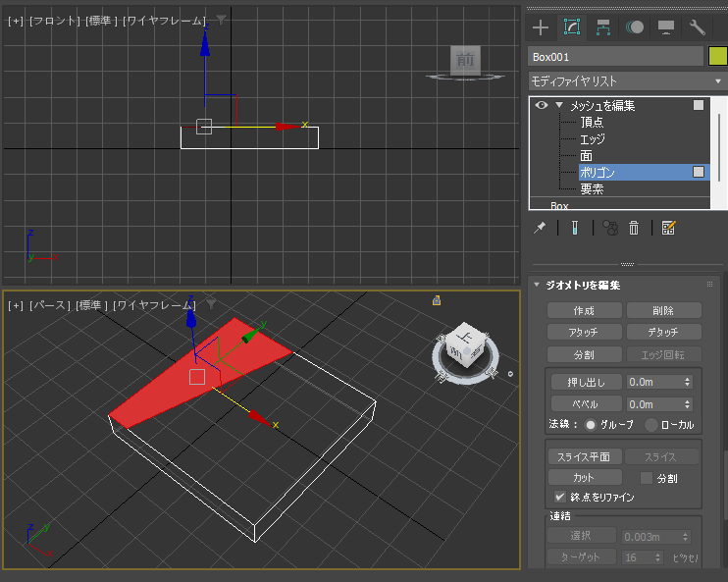728x582 pixels.
Task: Toggle eye visibility of メッシュを編集 modifier
Action: 541,105
